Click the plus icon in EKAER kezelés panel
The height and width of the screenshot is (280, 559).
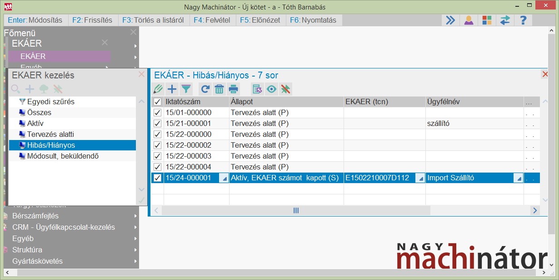pos(30,89)
